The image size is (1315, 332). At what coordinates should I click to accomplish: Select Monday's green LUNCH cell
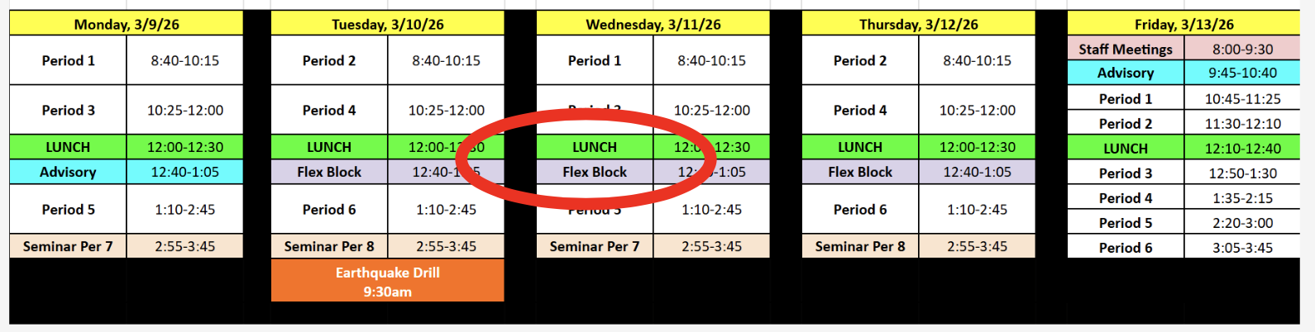coord(68,147)
